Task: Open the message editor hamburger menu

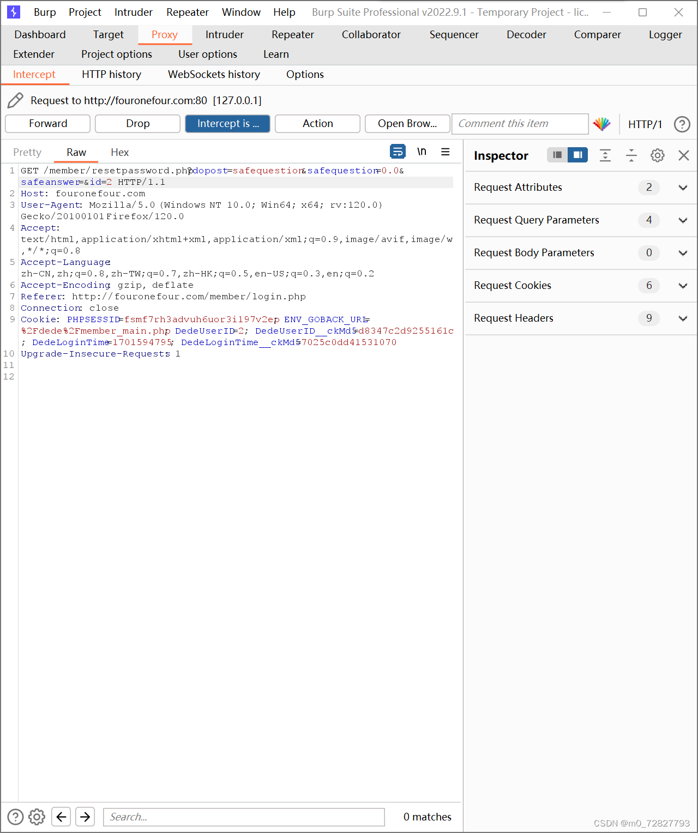Action: (446, 152)
